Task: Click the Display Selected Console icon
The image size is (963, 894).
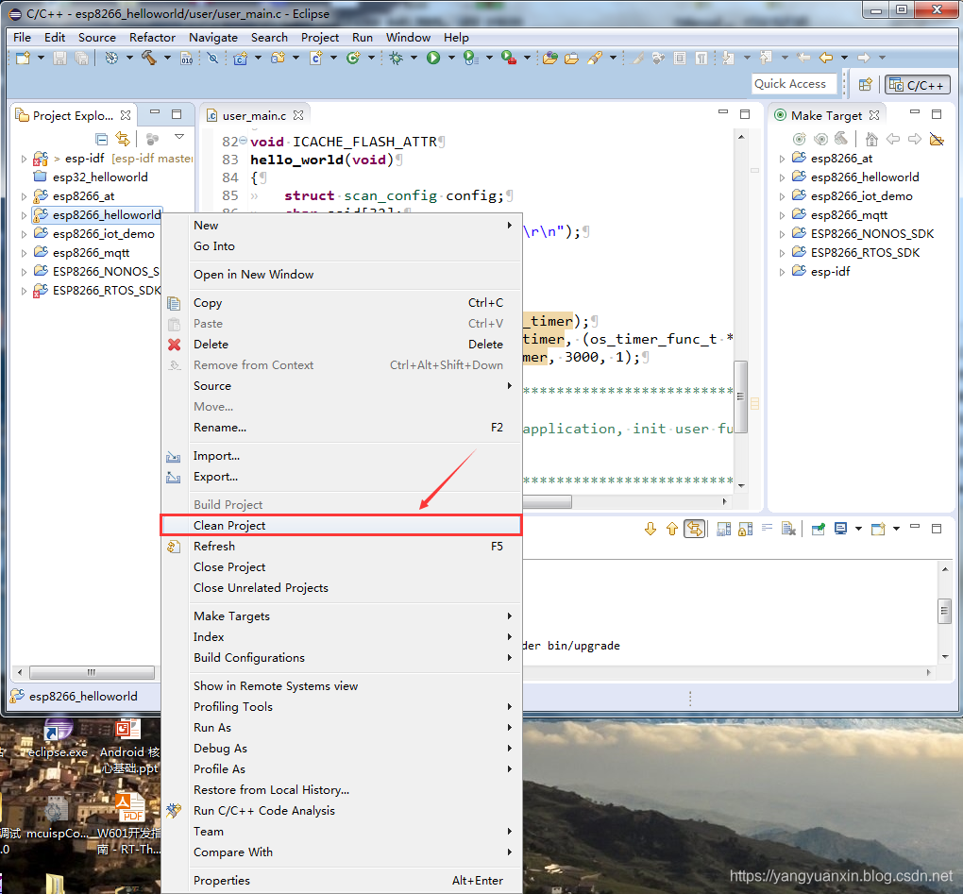Action: pos(841,529)
